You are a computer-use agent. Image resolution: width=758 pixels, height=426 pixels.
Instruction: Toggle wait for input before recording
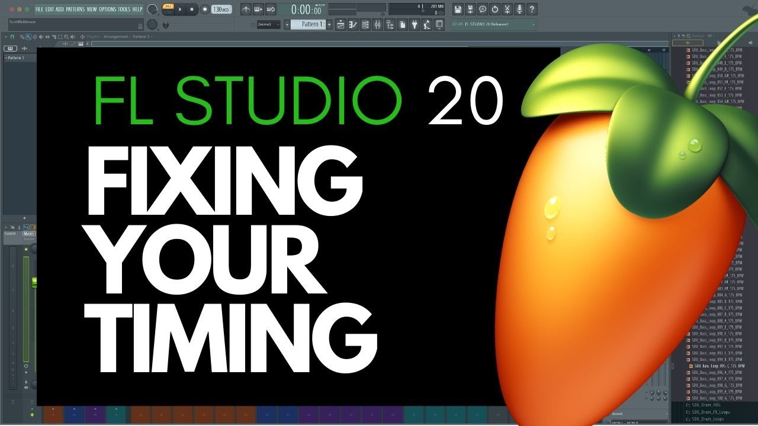coord(258,9)
